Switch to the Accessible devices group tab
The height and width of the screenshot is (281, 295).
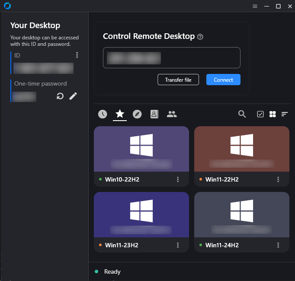point(172,114)
